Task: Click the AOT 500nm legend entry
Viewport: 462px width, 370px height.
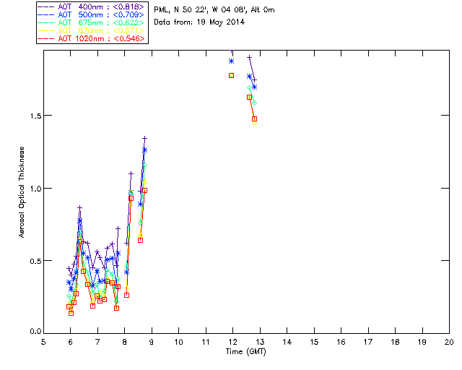Action: point(91,14)
